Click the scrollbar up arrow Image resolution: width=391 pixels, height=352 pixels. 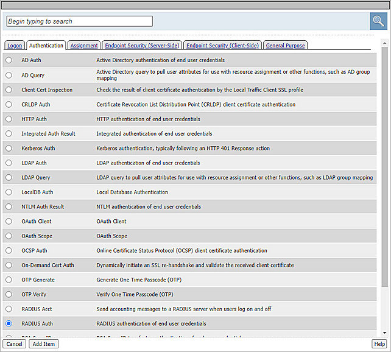pos(384,43)
